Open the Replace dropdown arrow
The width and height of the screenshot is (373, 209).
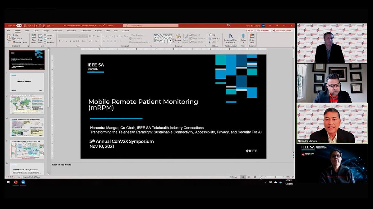point(219,38)
